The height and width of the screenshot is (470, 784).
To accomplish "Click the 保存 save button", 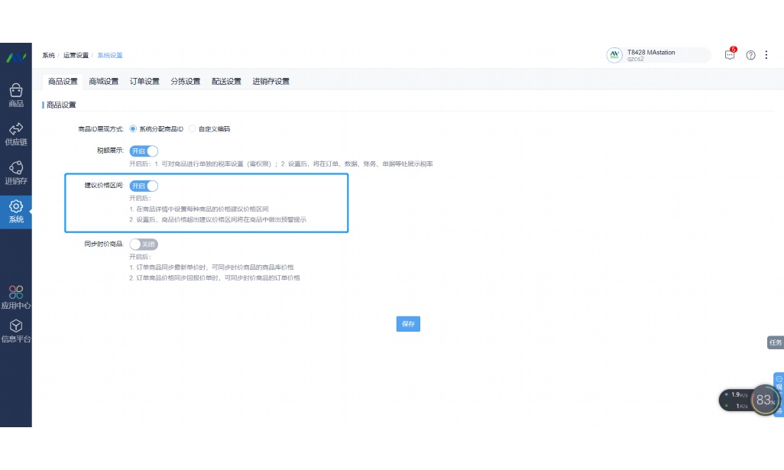I will [408, 324].
